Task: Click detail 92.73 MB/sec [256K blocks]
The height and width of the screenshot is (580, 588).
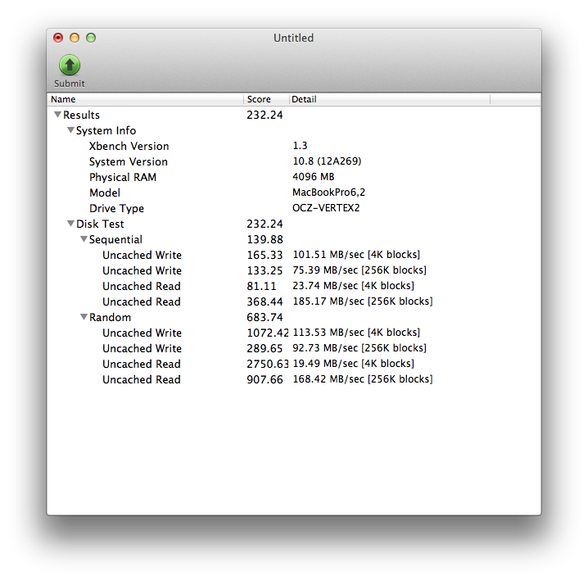Action: click(x=360, y=348)
